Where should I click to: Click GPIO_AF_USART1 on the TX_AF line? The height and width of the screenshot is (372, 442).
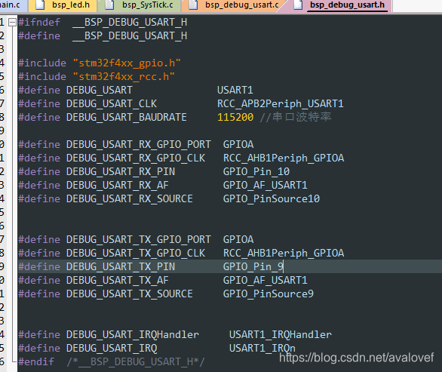pyautogui.click(x=265, y=281)
